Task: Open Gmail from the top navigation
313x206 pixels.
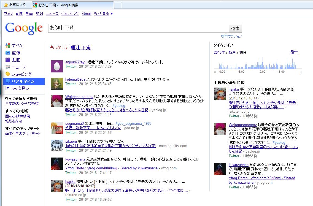Action: [87, 13]
